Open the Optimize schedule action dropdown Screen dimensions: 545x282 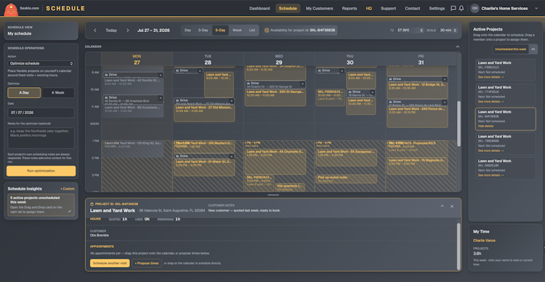click(41, 64)
